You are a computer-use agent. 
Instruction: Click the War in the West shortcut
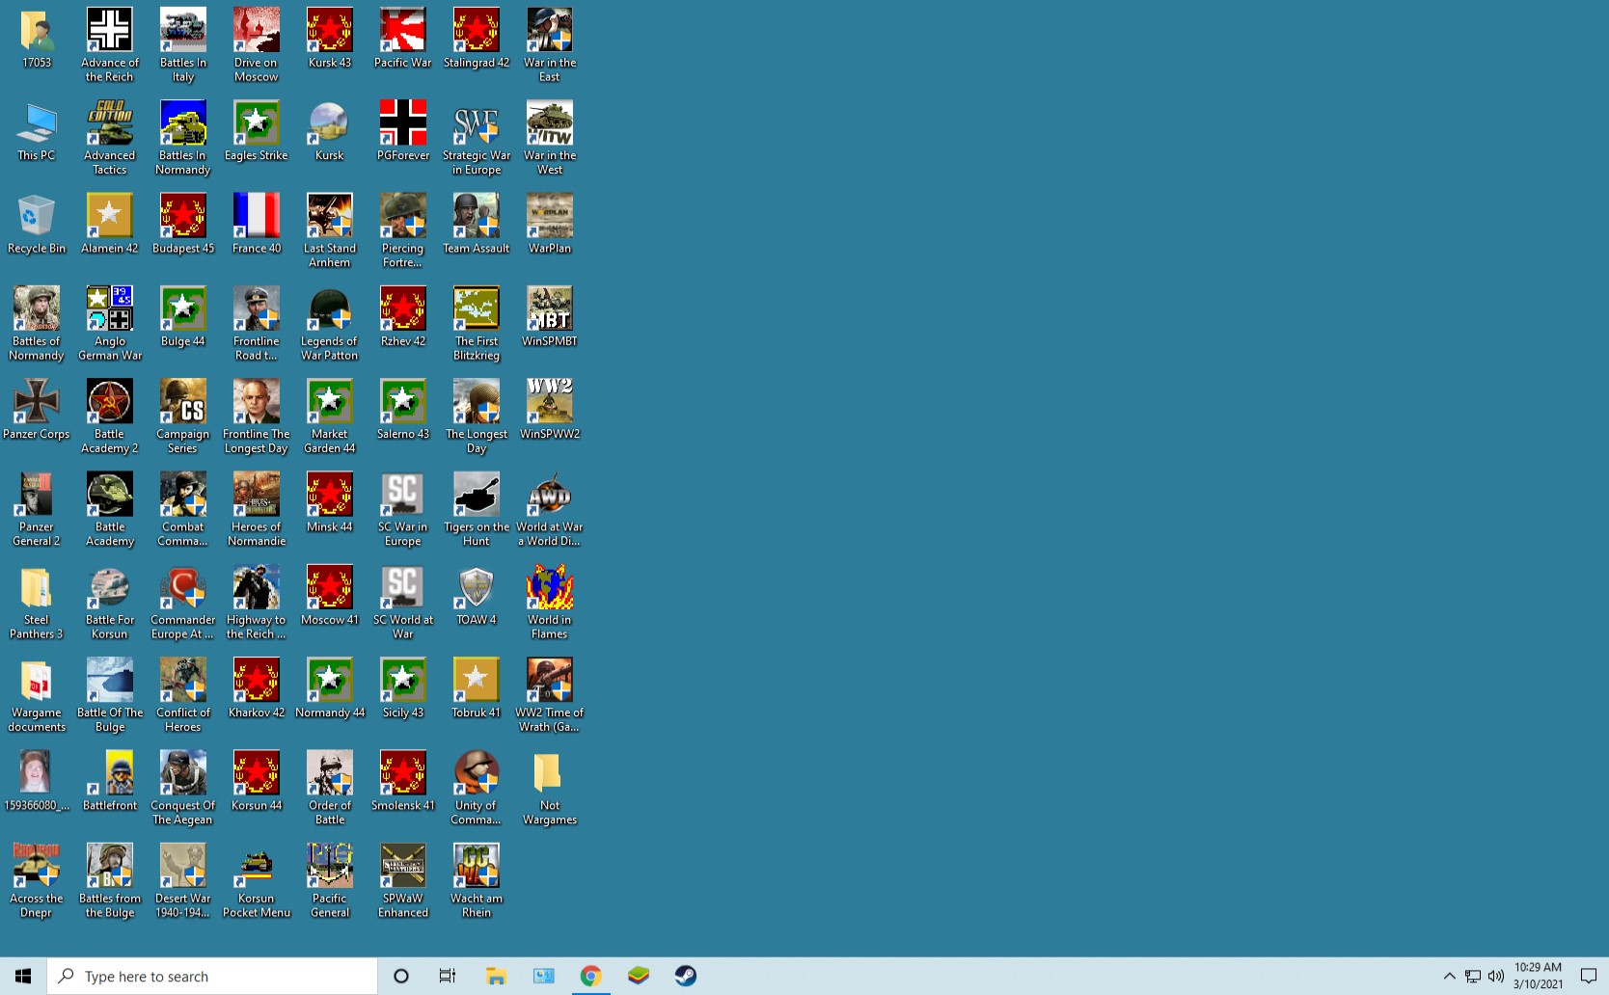click(x=550, y=123)
